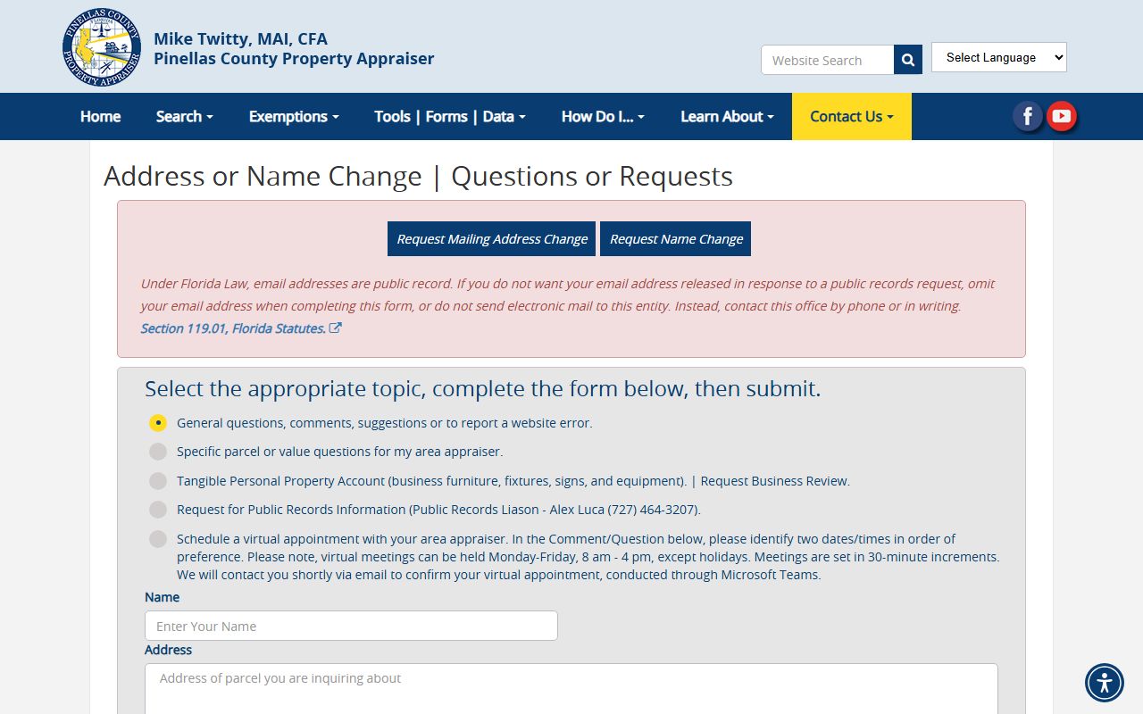Select Specific parcel or value questions option
Screen dimensions: 1143x714
(158, 452)
